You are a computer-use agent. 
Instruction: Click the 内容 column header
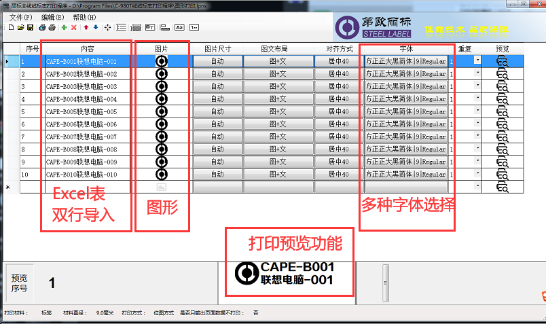click(88, 49)
